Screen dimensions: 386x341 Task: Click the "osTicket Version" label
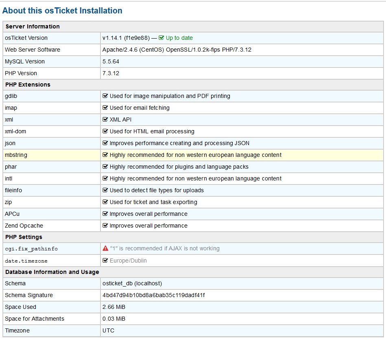pos(26,38)
